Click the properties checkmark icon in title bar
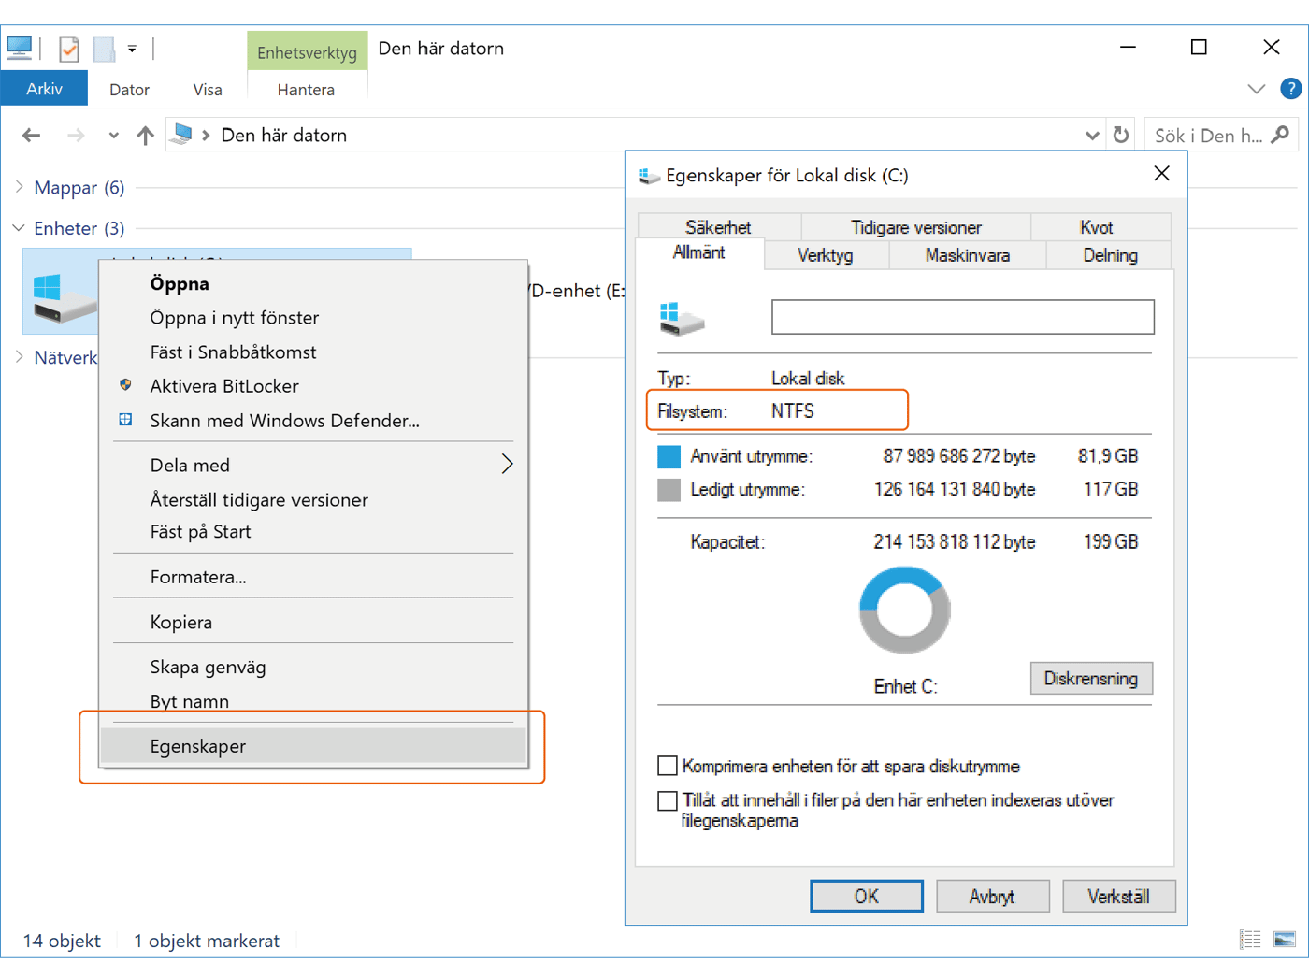This screenshot has height=978, width=1309. pos(68,49)
